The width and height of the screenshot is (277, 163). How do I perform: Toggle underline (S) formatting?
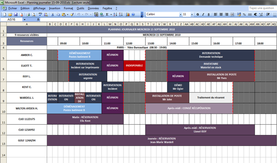click(x=209, y=14)
